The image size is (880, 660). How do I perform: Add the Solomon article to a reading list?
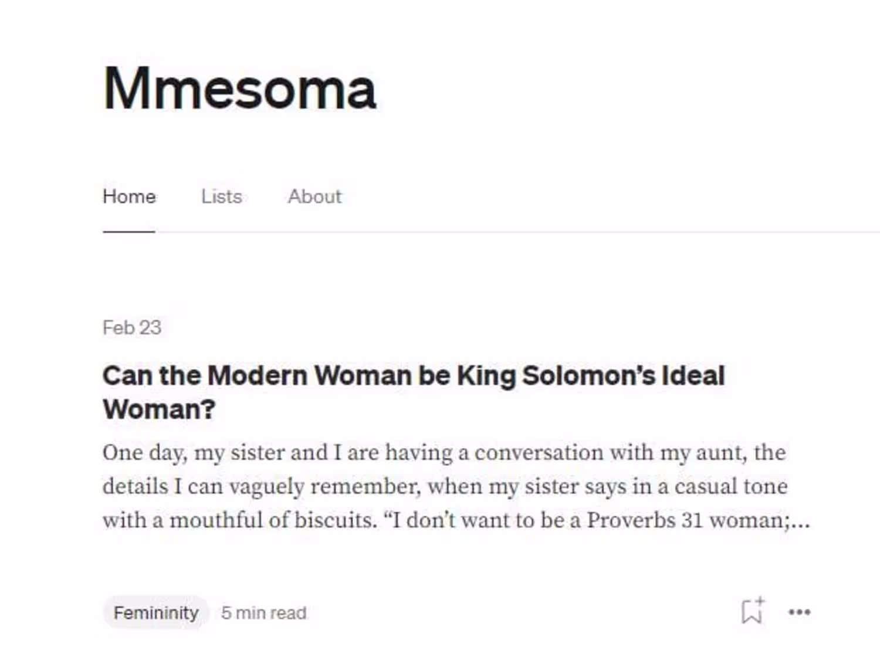(752, 611)
